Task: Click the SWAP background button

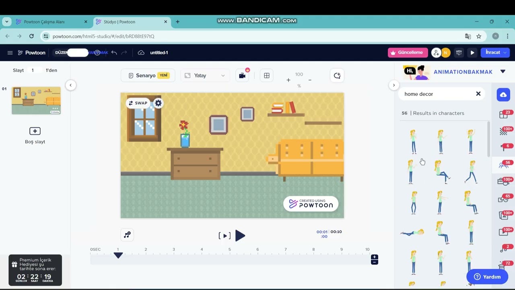Action: coord(138,103)
